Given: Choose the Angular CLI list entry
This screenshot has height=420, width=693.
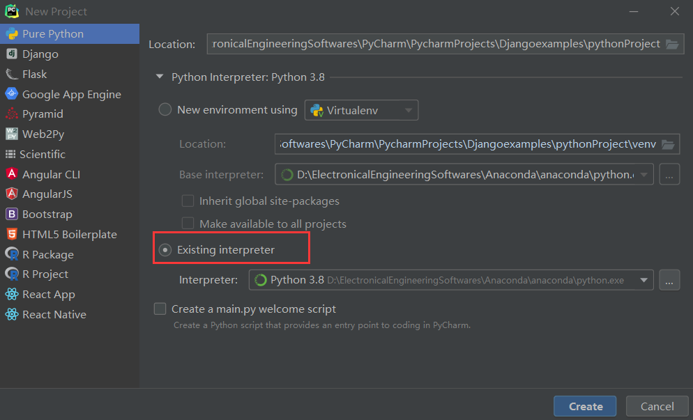Looking at the screenshot, I should click(x=70, y=174).
